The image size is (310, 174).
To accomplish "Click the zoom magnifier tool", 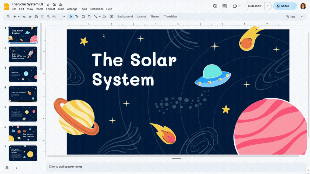I will coord(48,17).
